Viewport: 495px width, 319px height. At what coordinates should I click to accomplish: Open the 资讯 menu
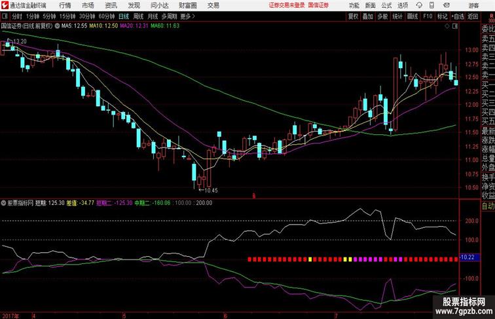(111, 5)
